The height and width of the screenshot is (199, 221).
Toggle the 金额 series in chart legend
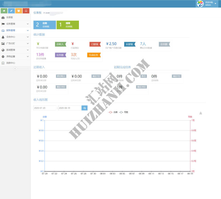click(113, 112)
